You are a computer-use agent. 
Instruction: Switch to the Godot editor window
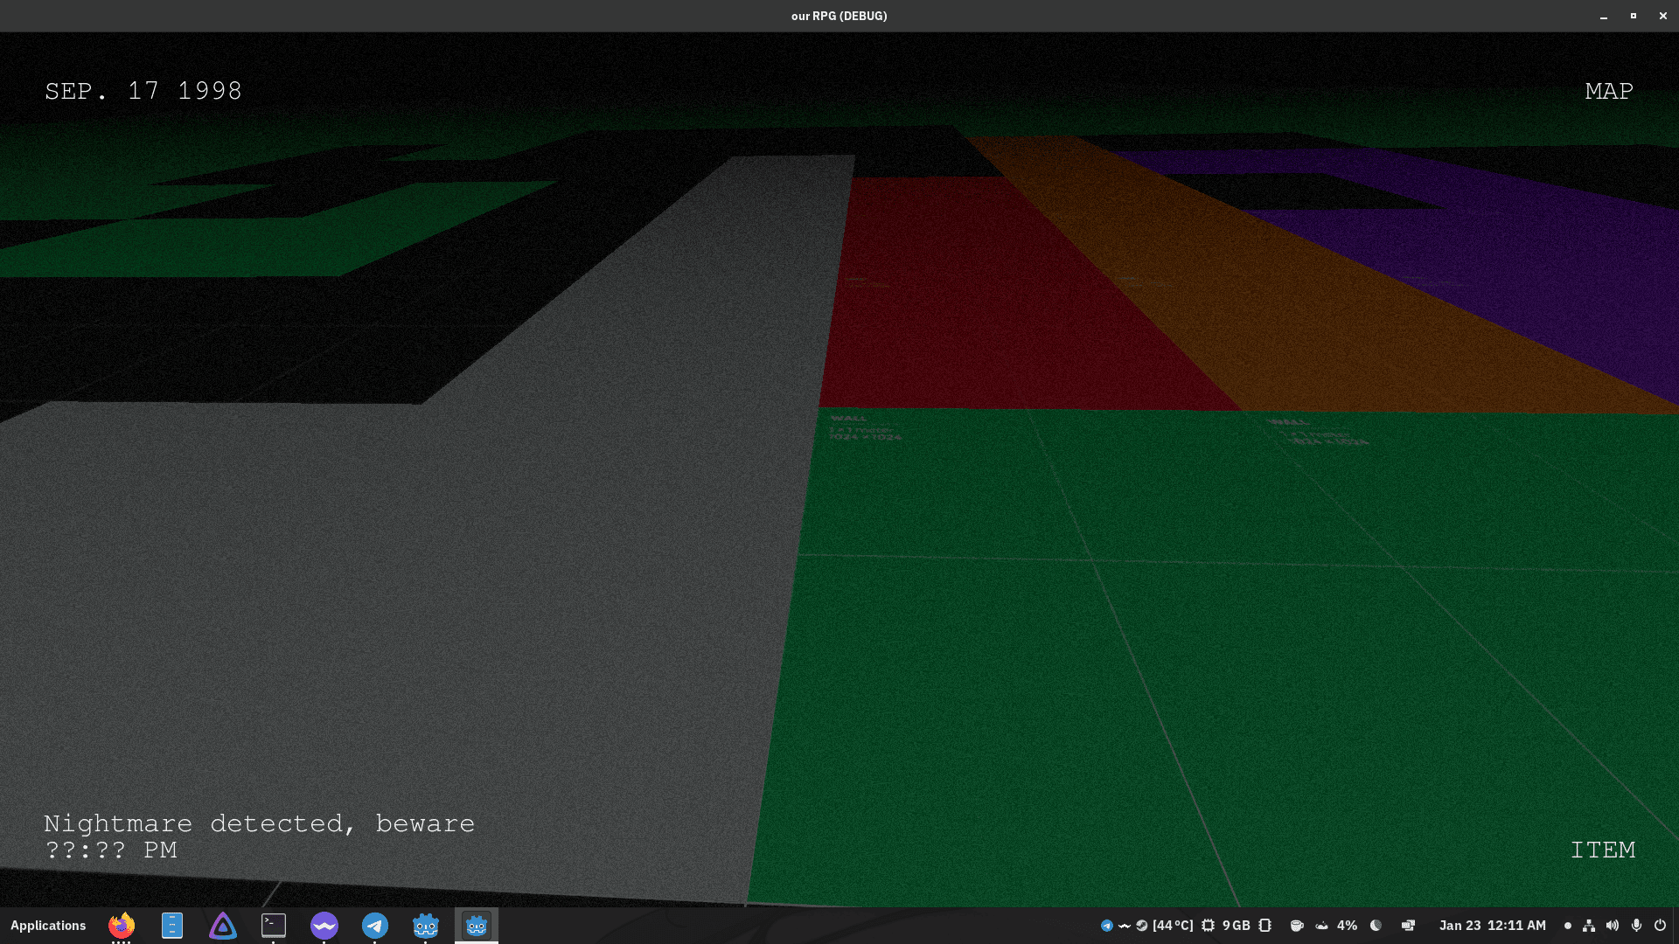tap(426, 925)
